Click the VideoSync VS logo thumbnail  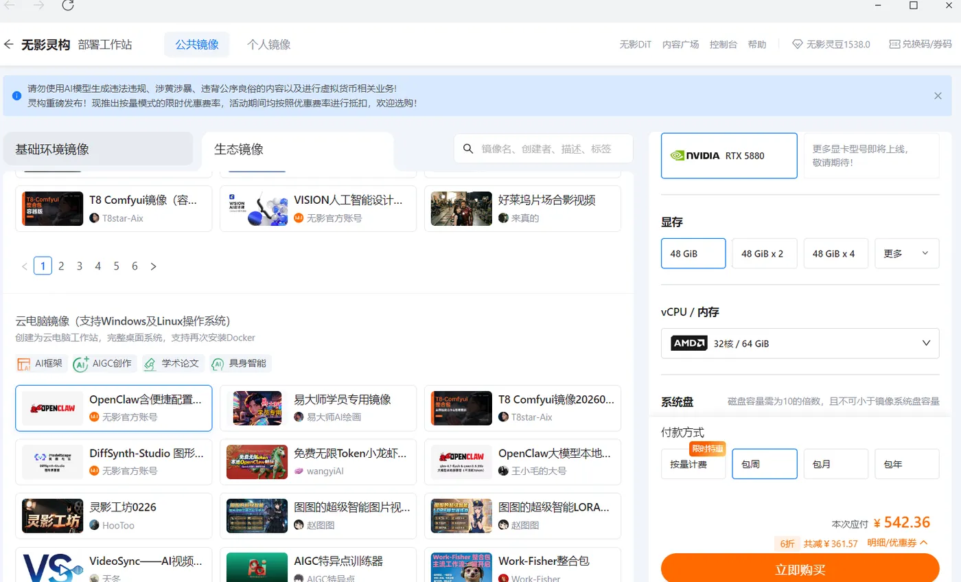53,568
